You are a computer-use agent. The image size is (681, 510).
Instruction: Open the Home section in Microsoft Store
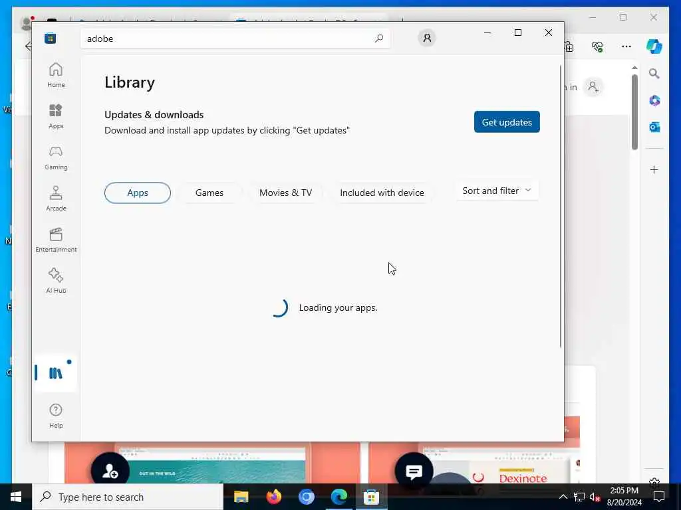(x=56, y=75)
